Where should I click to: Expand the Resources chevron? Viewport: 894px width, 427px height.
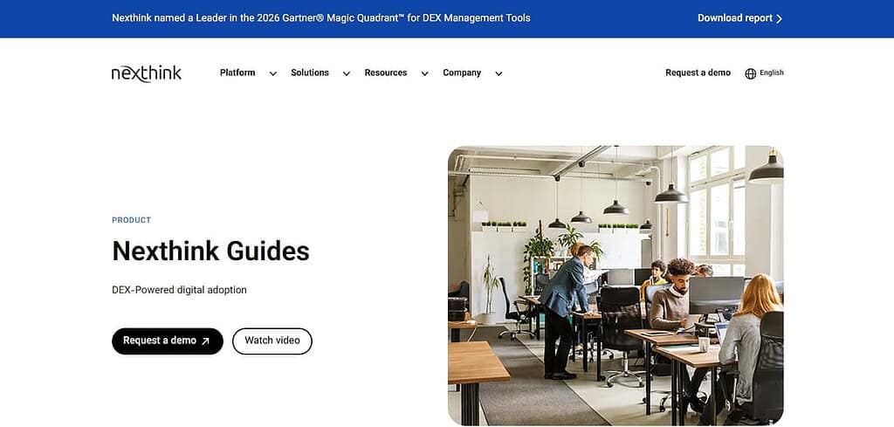[x=425, y=73]
